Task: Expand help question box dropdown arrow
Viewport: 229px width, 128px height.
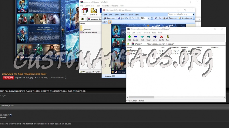Action: 193,14
